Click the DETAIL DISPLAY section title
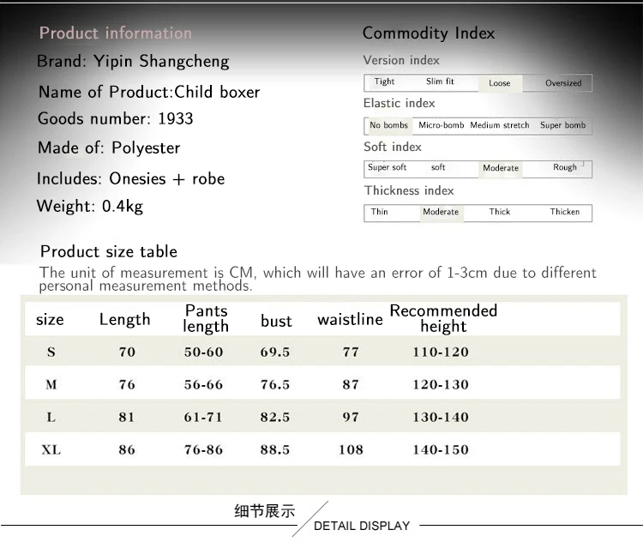The image size is (643, 548). (362, 526)
